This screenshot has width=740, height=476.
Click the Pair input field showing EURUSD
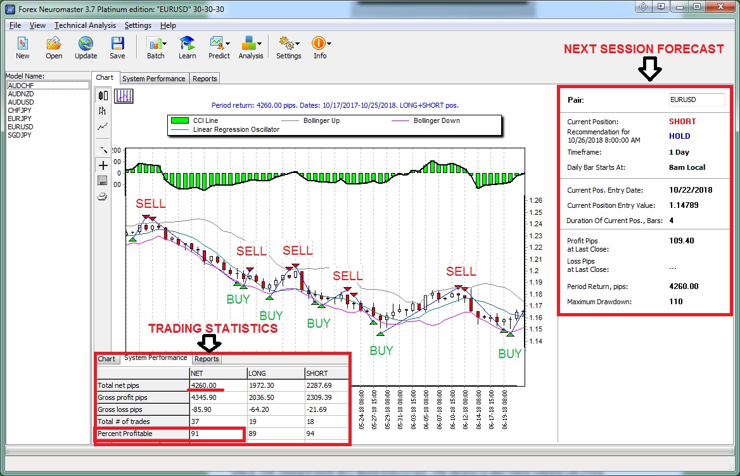pyautogui.click(x=696, y=100)
